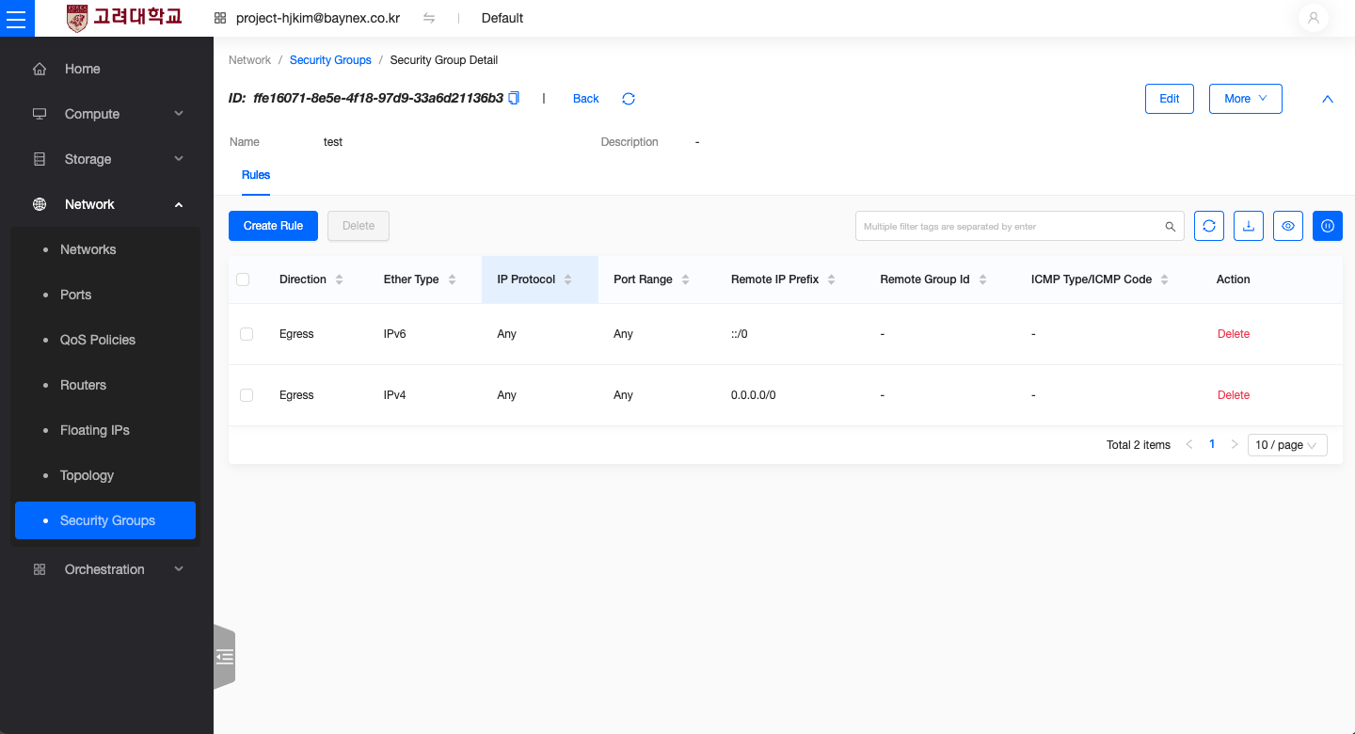Image resolution: width=1355 pixels, height=734 pixels.
Task: Sort by Remote Group Id column arrows
Action: pyautogui.click(x=982, y=279)
